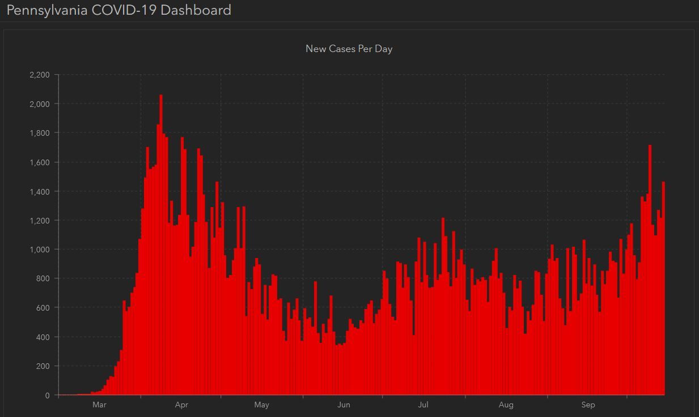Click the New Cases Per Day chart title
Image resolution: width=699 pixels, height=417 pixels.
(349, 49)
